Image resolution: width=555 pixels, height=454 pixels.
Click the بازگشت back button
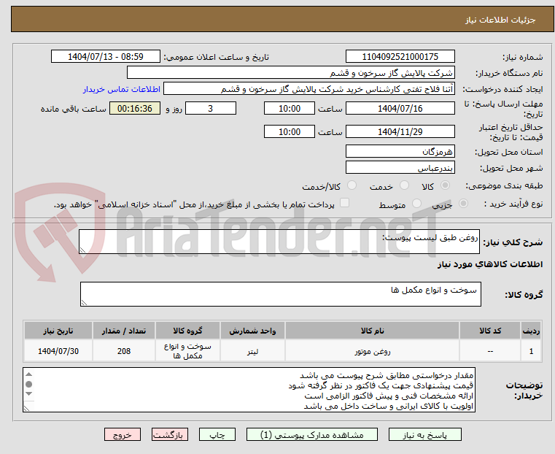pos(170,434)
